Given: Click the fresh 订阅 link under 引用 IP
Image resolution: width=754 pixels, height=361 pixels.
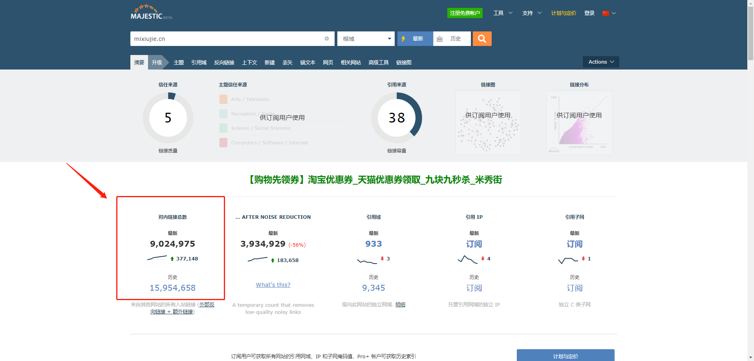Looking at the screenshot, I should (474, 244).
